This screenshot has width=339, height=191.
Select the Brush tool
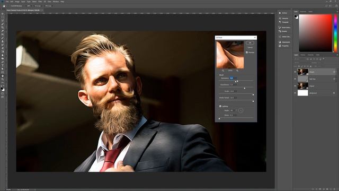click(x=3, y=38)
